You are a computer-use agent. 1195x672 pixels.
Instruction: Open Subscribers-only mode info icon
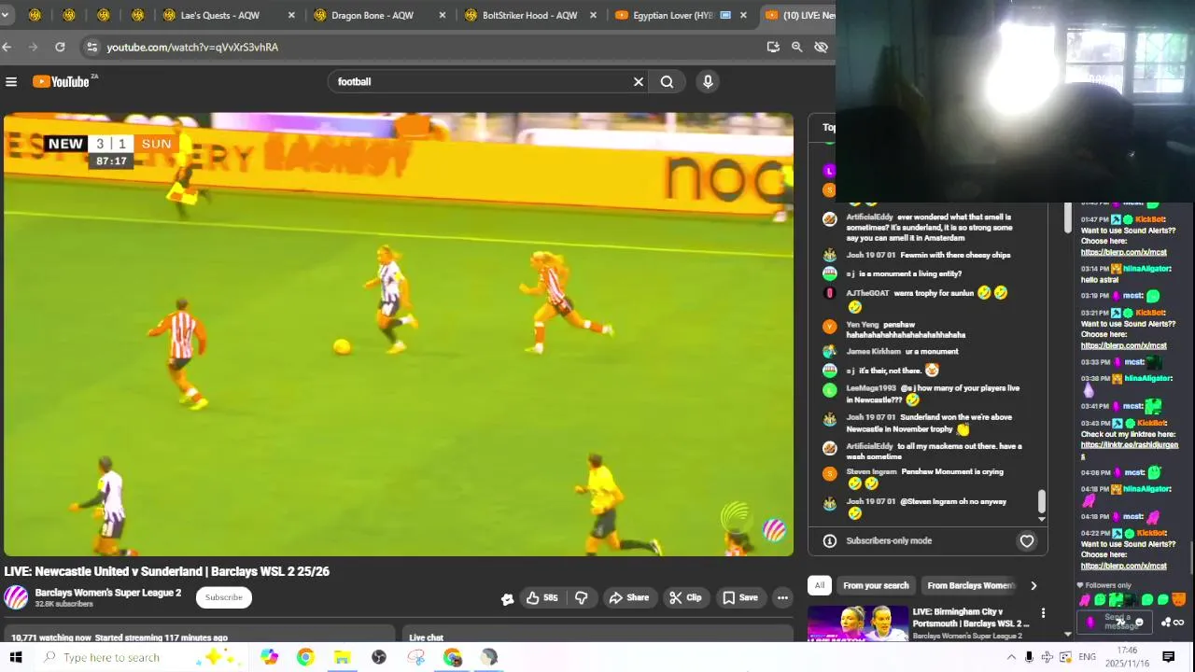pyautogui.click(x=829, y=540)
